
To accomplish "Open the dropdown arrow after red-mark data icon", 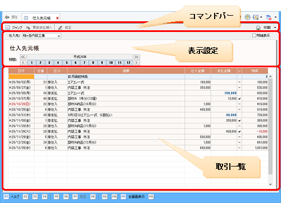I will pos(275,17).
